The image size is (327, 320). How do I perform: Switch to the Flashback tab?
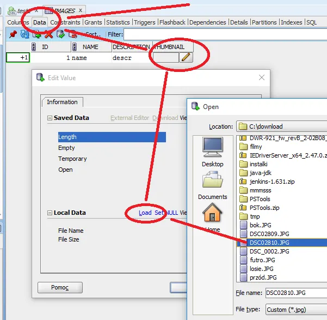172,22
